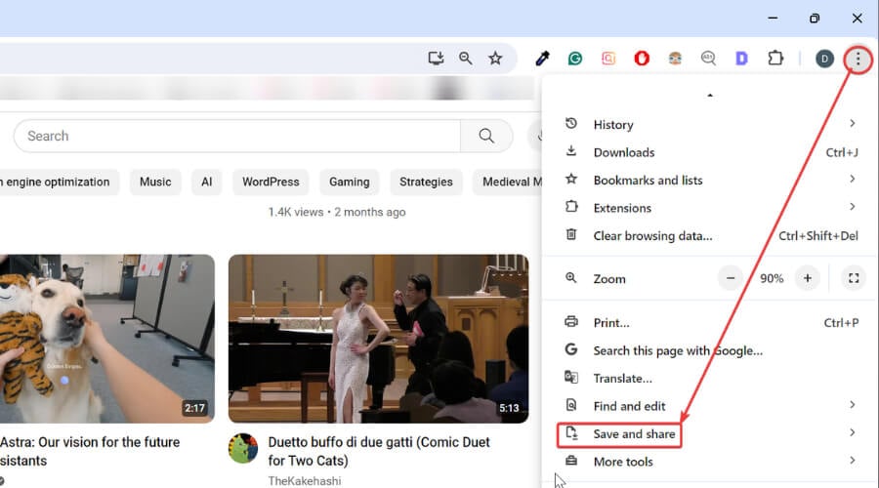Decrease zoom with the minus button

[731, 278]
